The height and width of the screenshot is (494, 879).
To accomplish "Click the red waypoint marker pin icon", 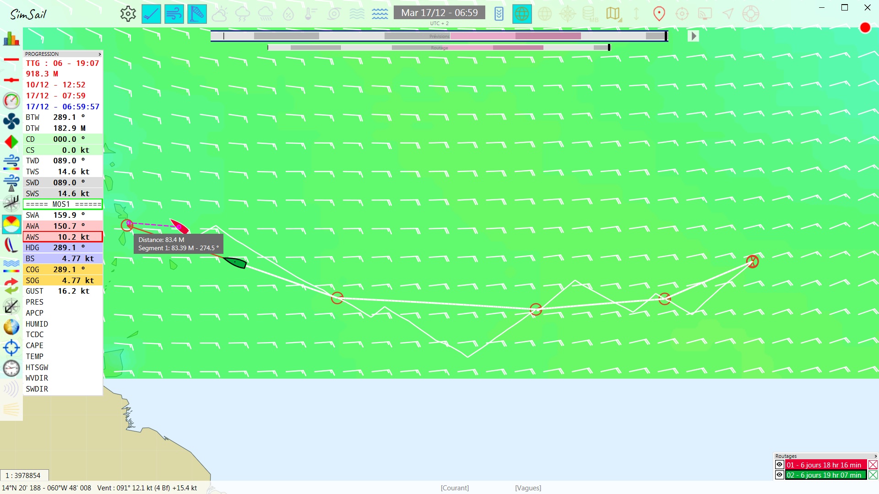I will tap(659, 14).
